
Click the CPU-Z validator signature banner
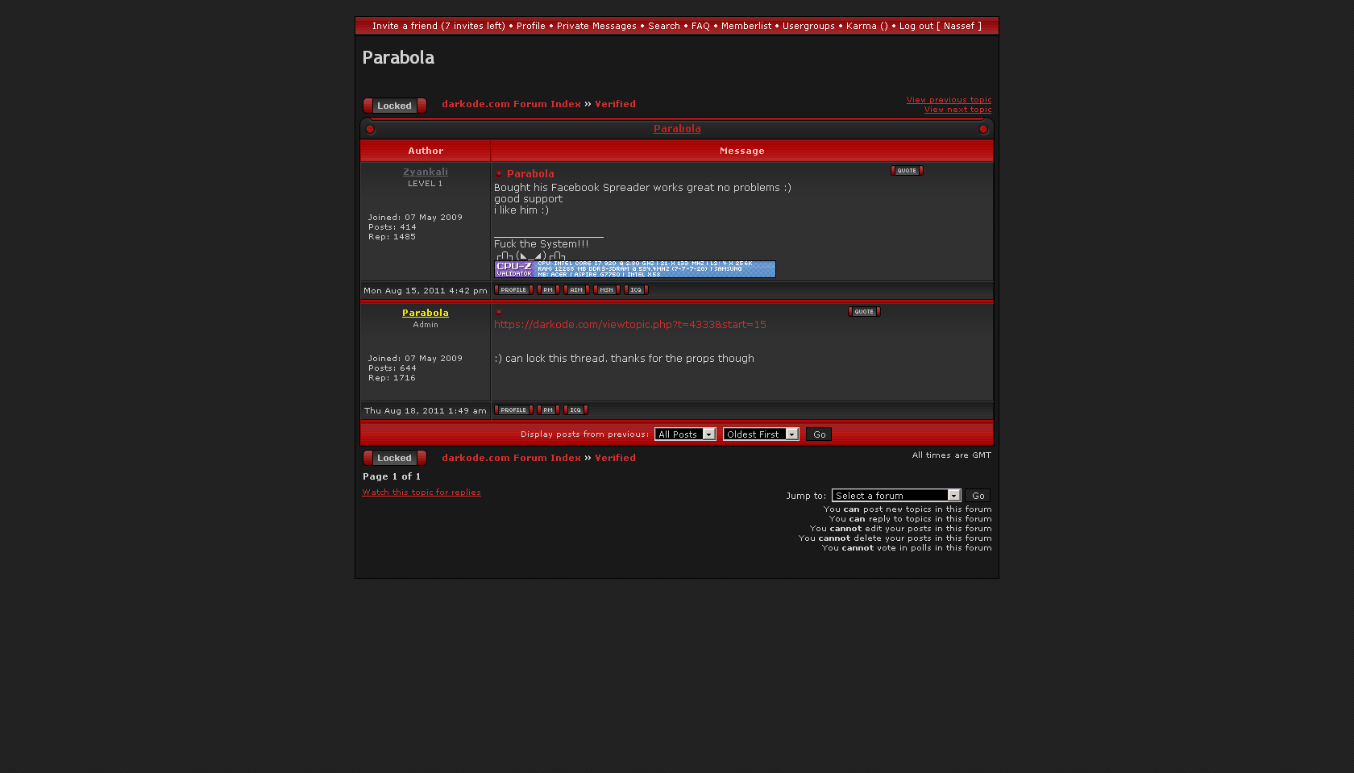[634, 269]
